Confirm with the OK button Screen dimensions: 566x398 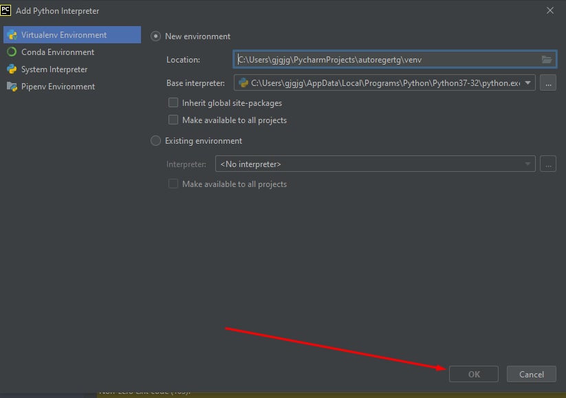point(474,374)
